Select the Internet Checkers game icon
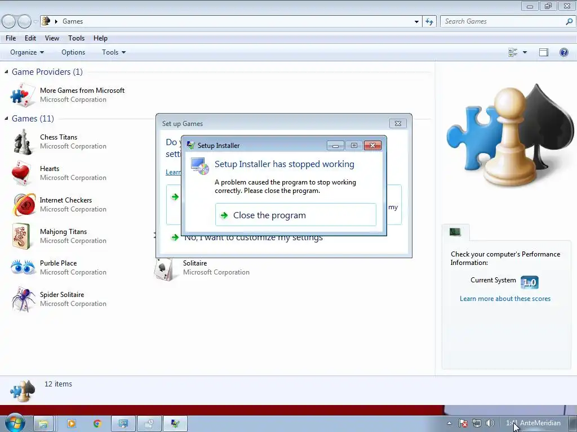Viewport: 577px width, 432px height. click(x=24, y=205)
